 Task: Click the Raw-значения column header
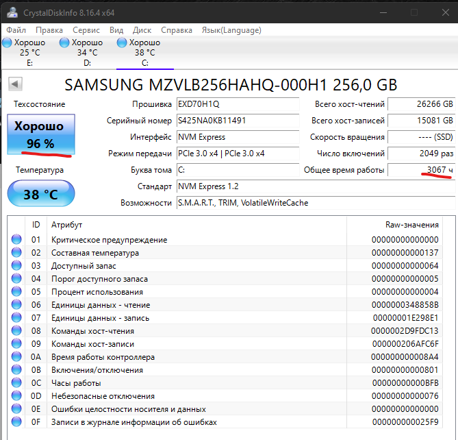(x=394, y=225)
